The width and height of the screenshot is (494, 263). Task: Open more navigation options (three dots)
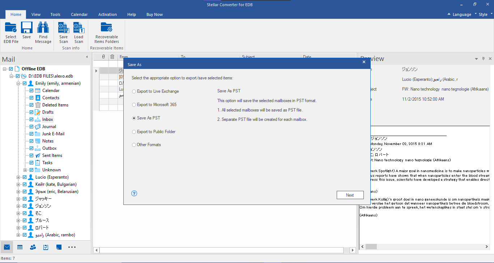coord(72,247)
